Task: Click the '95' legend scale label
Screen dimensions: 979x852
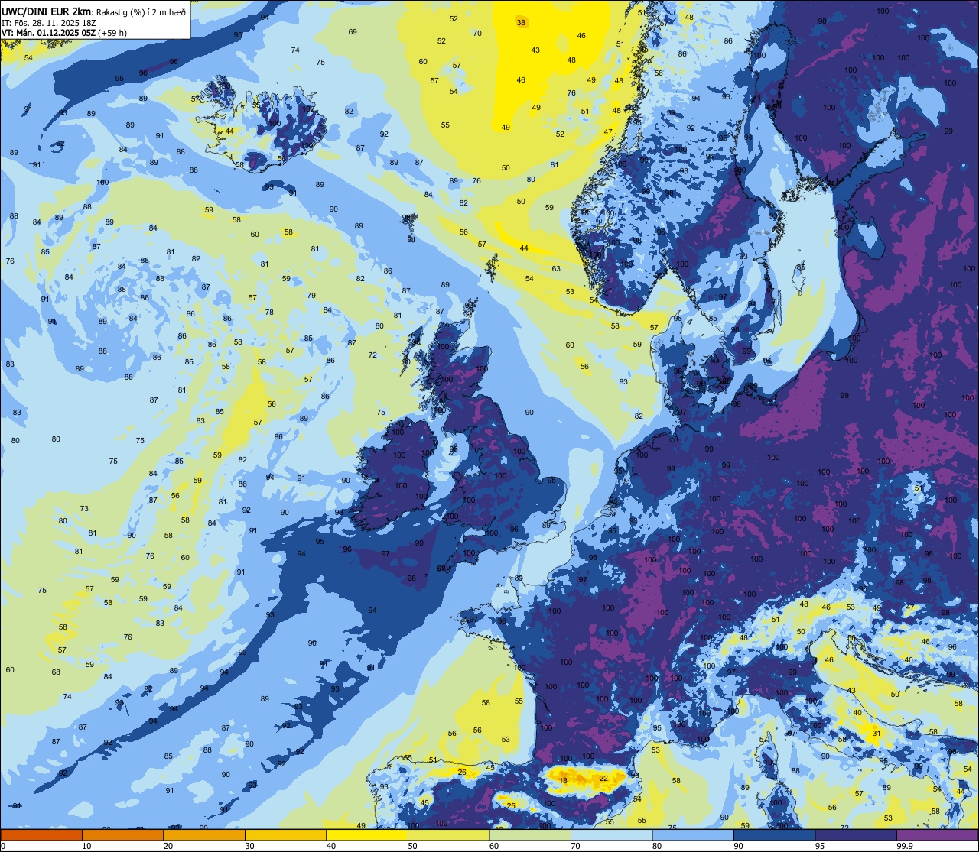Action: [820, 846]
